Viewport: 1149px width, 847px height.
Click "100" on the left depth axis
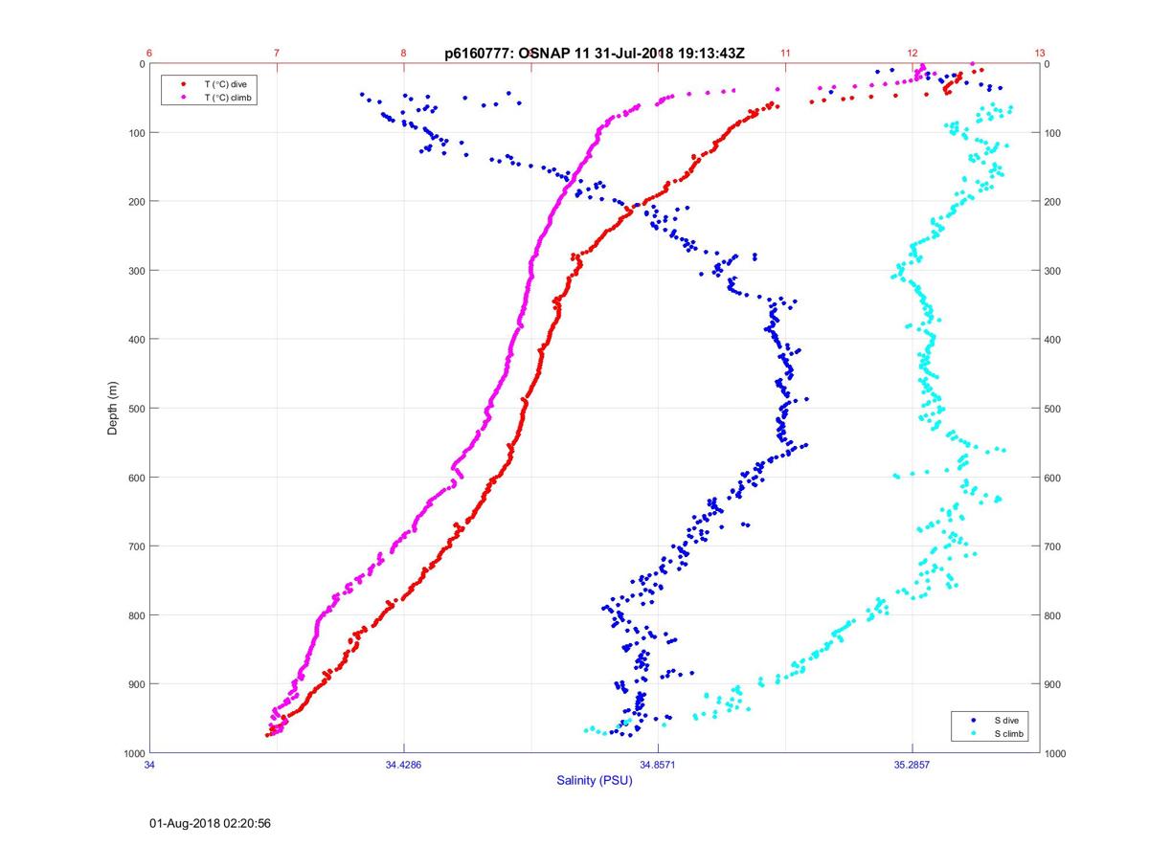click(x=136, y=133)
